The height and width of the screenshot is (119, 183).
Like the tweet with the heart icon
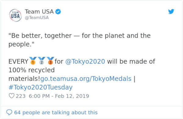coord(12,96)
